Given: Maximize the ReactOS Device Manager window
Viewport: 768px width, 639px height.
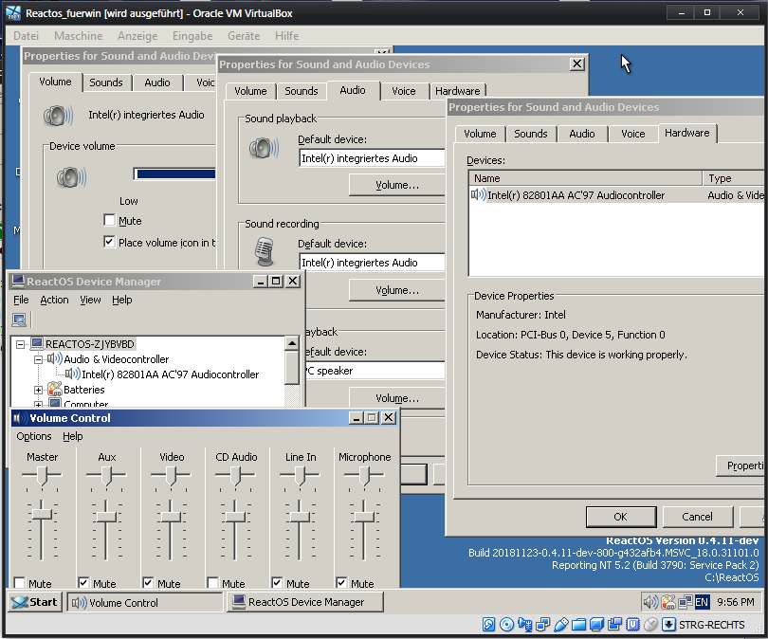Looking at the screenshot, I should click(x=276, y=281).
